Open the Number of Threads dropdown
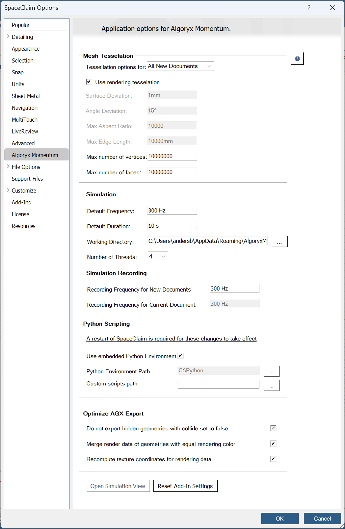Image resolution: width=345 pixels, height=529 pixels. pyautogui.click(x=158, y=256)
